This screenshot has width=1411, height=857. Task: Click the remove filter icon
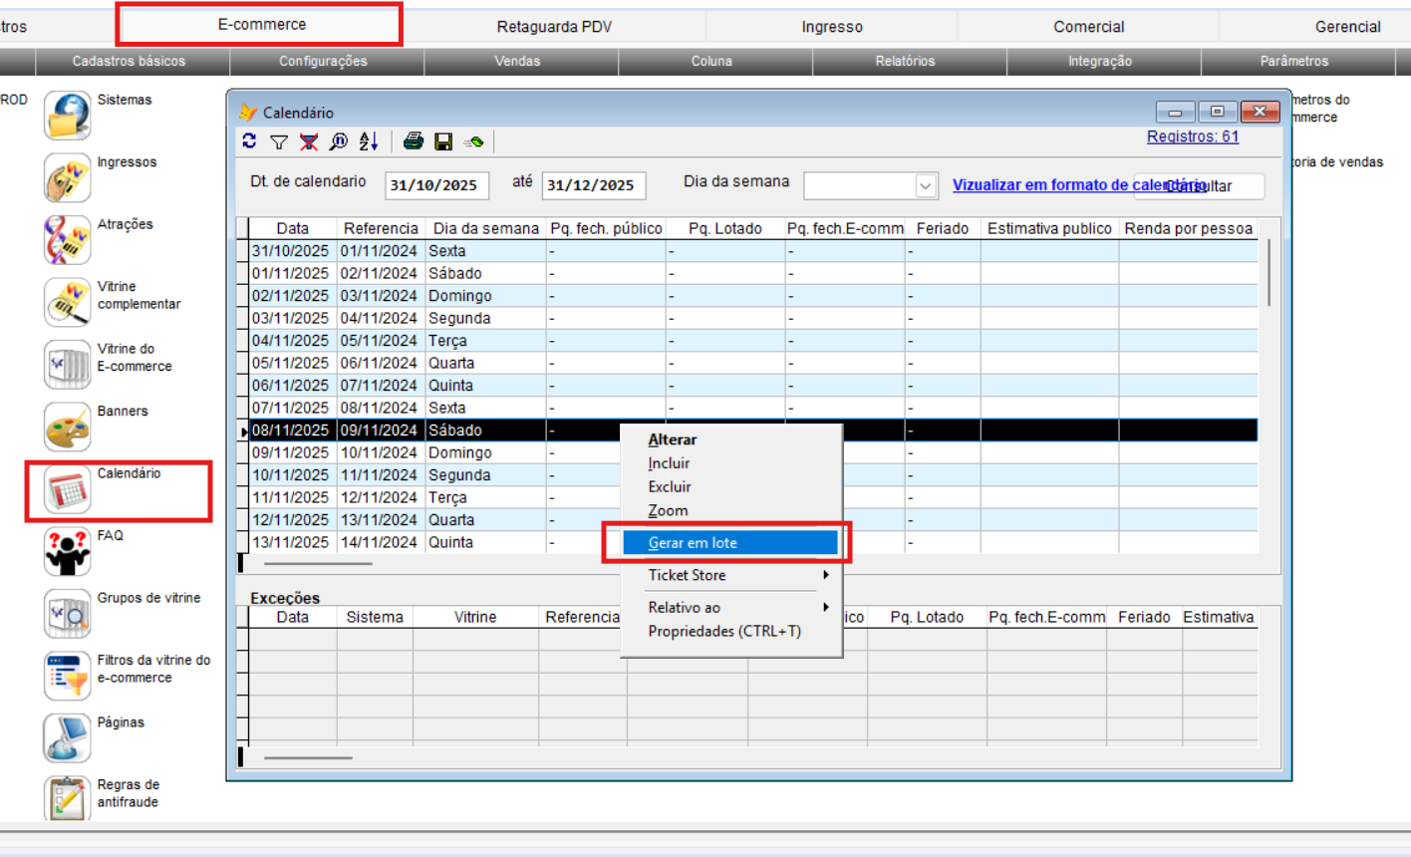pos(309,142)
